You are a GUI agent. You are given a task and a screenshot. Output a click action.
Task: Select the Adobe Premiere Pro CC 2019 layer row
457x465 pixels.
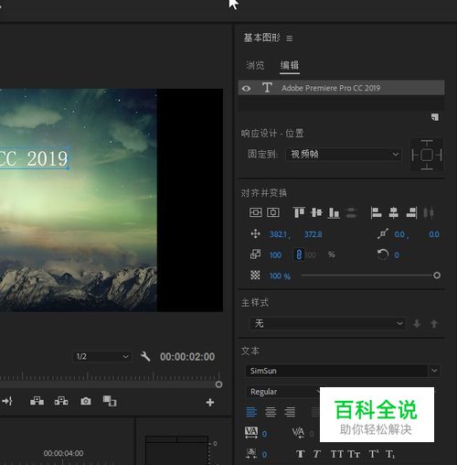[x=341, y=88]
